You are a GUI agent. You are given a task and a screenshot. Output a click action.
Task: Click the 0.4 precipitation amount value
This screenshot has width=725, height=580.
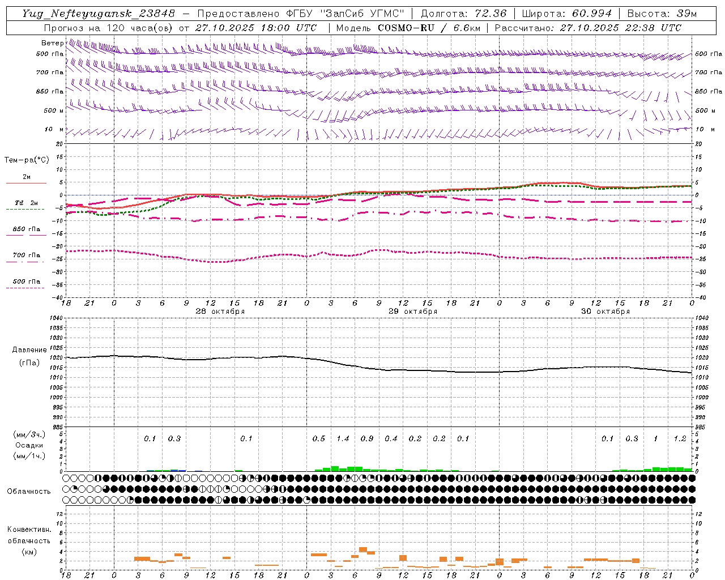(x=391, y=438)
